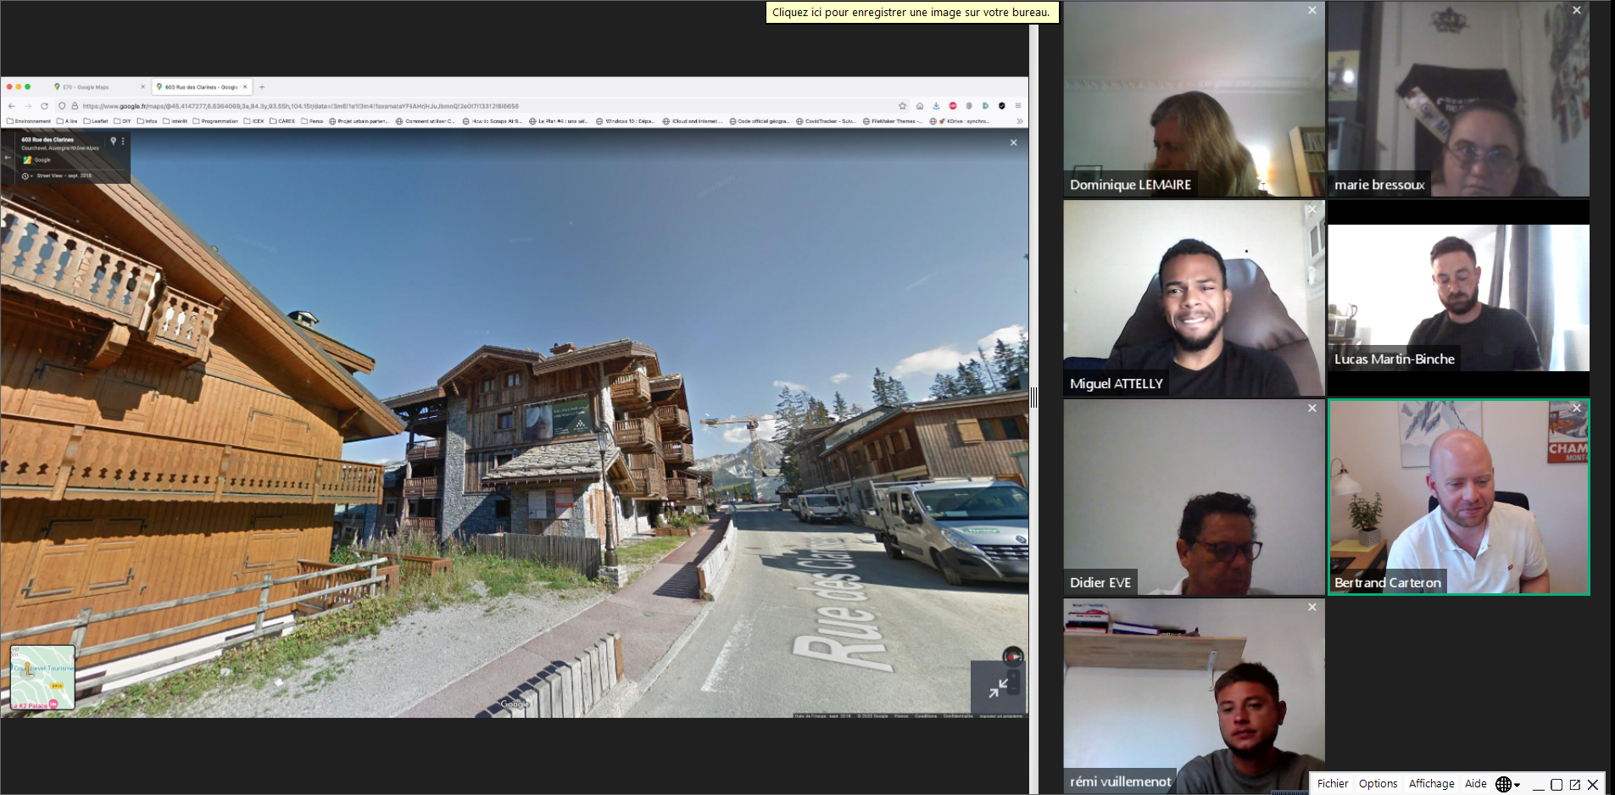Open the Affichage menu

(1432, 784)
